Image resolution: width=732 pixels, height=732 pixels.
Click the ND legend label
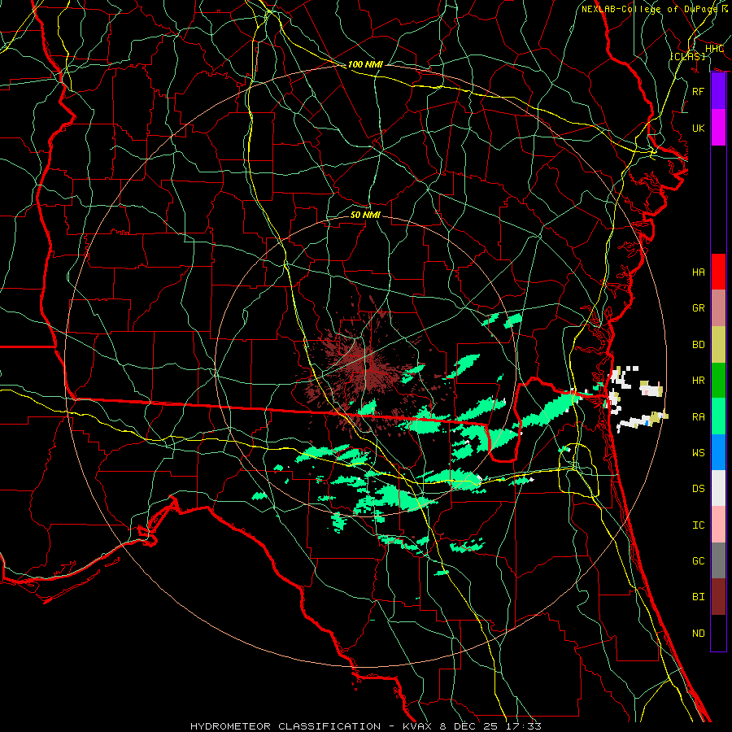(698, 634)
